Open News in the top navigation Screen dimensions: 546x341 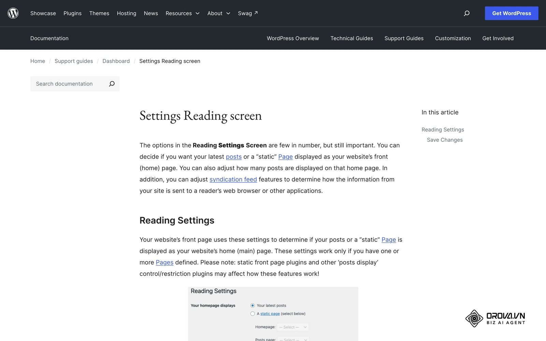point(151,13)
